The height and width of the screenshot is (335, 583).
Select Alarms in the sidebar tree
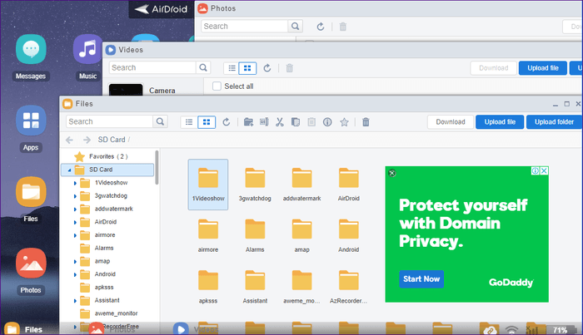point(104,248)
